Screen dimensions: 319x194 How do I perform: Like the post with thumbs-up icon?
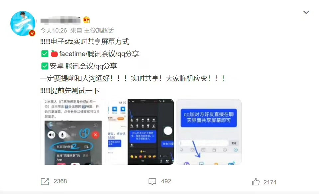point(256,182)
